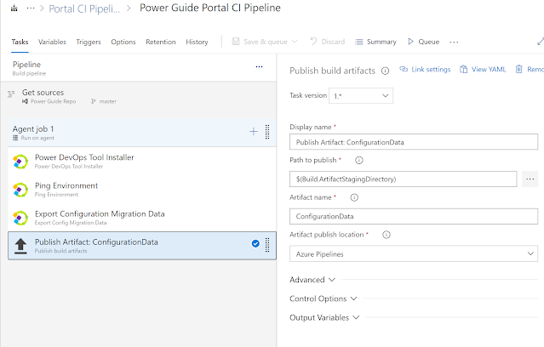Viewport: 544px width, 347px height.
Task: Click the blue checkmark on Publish Artifact task
Action: [x=255, y=243]
